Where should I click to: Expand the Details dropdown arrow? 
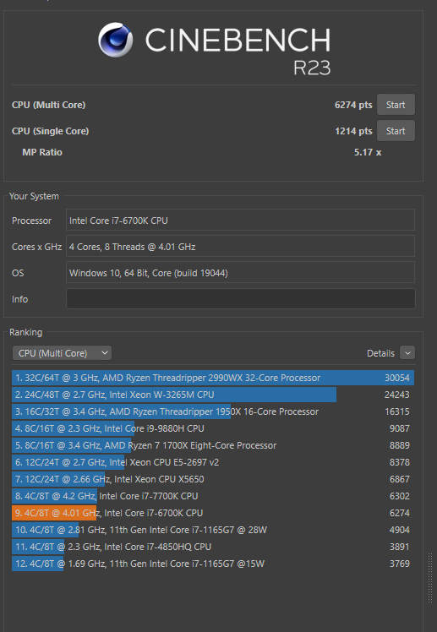tap(407, 353)
